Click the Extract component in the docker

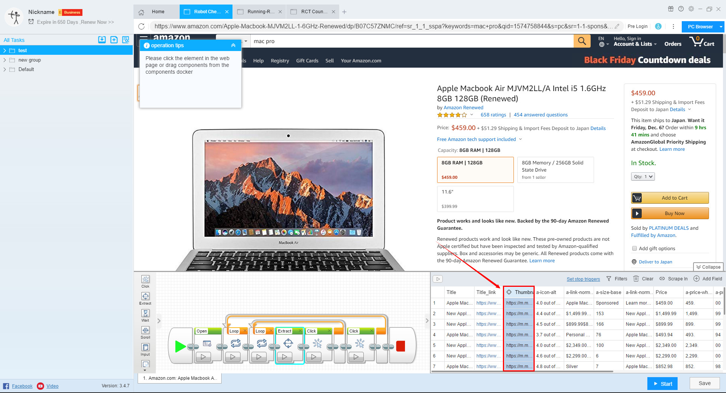pyautogui.click(x=145, y=297)
